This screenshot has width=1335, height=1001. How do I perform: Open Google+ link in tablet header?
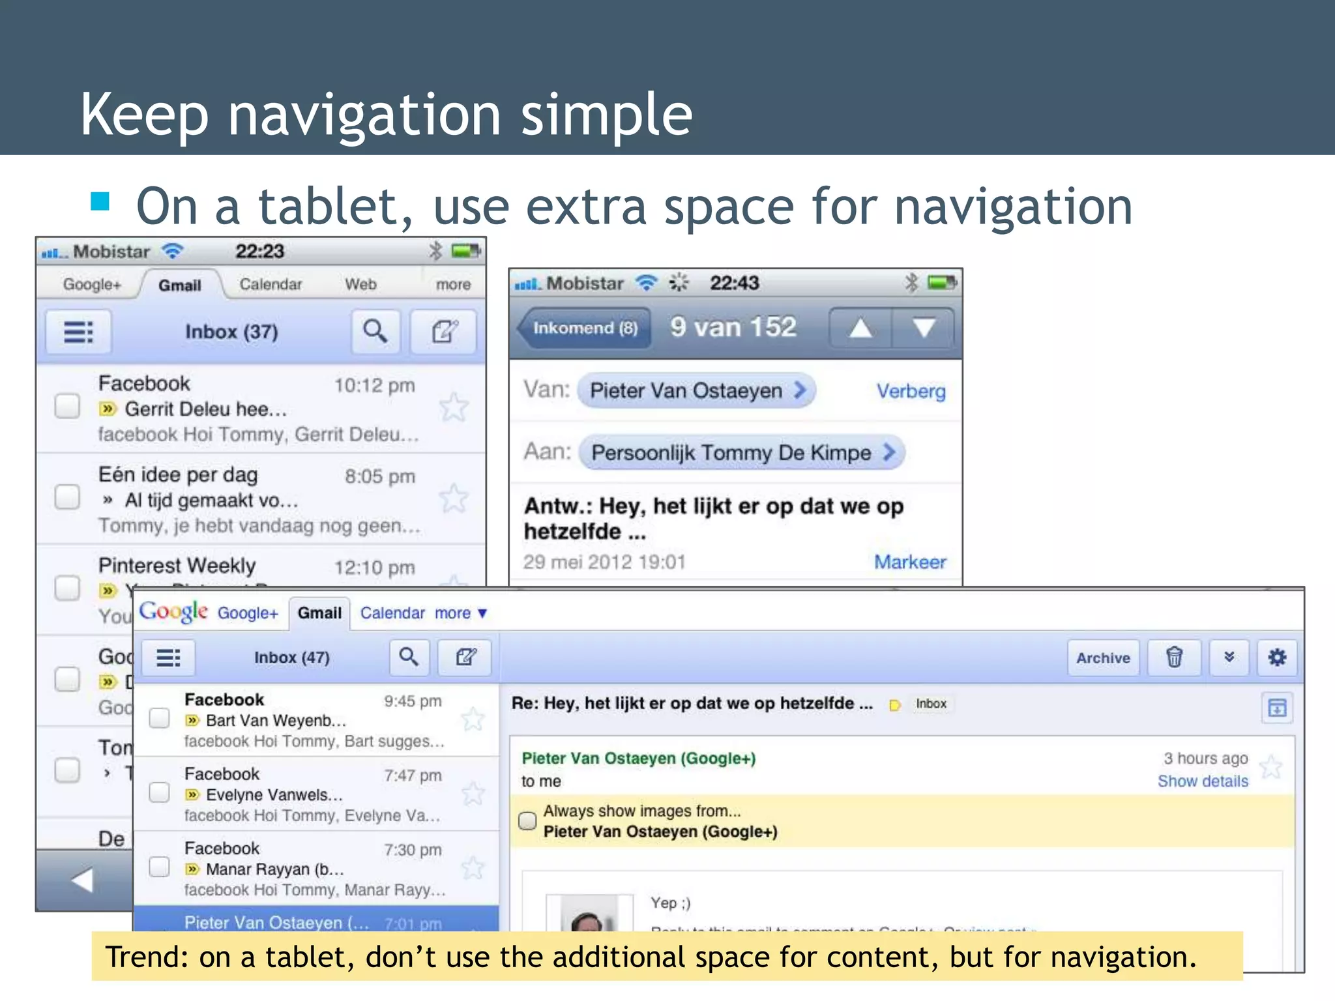[x=248, y=613]
